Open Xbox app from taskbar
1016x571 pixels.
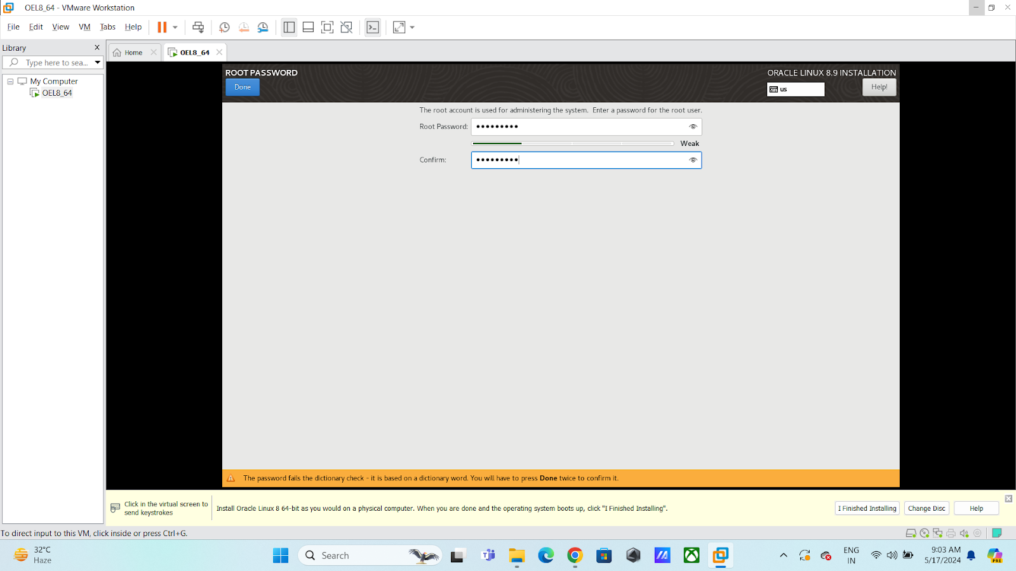click(692, 556)
